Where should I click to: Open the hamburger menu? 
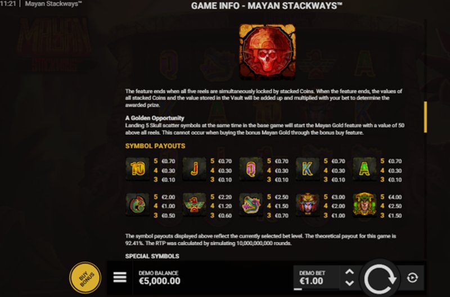click(120, 277)
